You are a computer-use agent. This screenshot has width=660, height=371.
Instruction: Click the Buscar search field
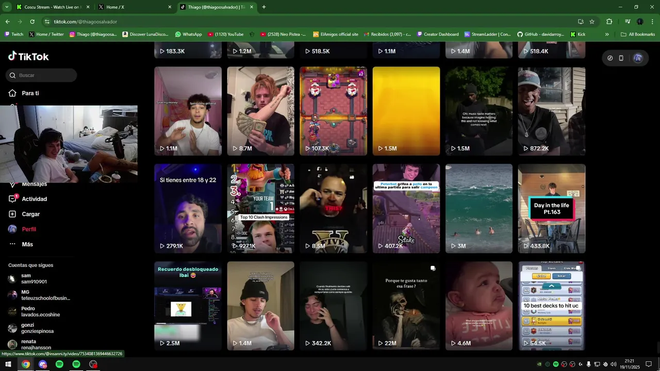tap(42, 75)
